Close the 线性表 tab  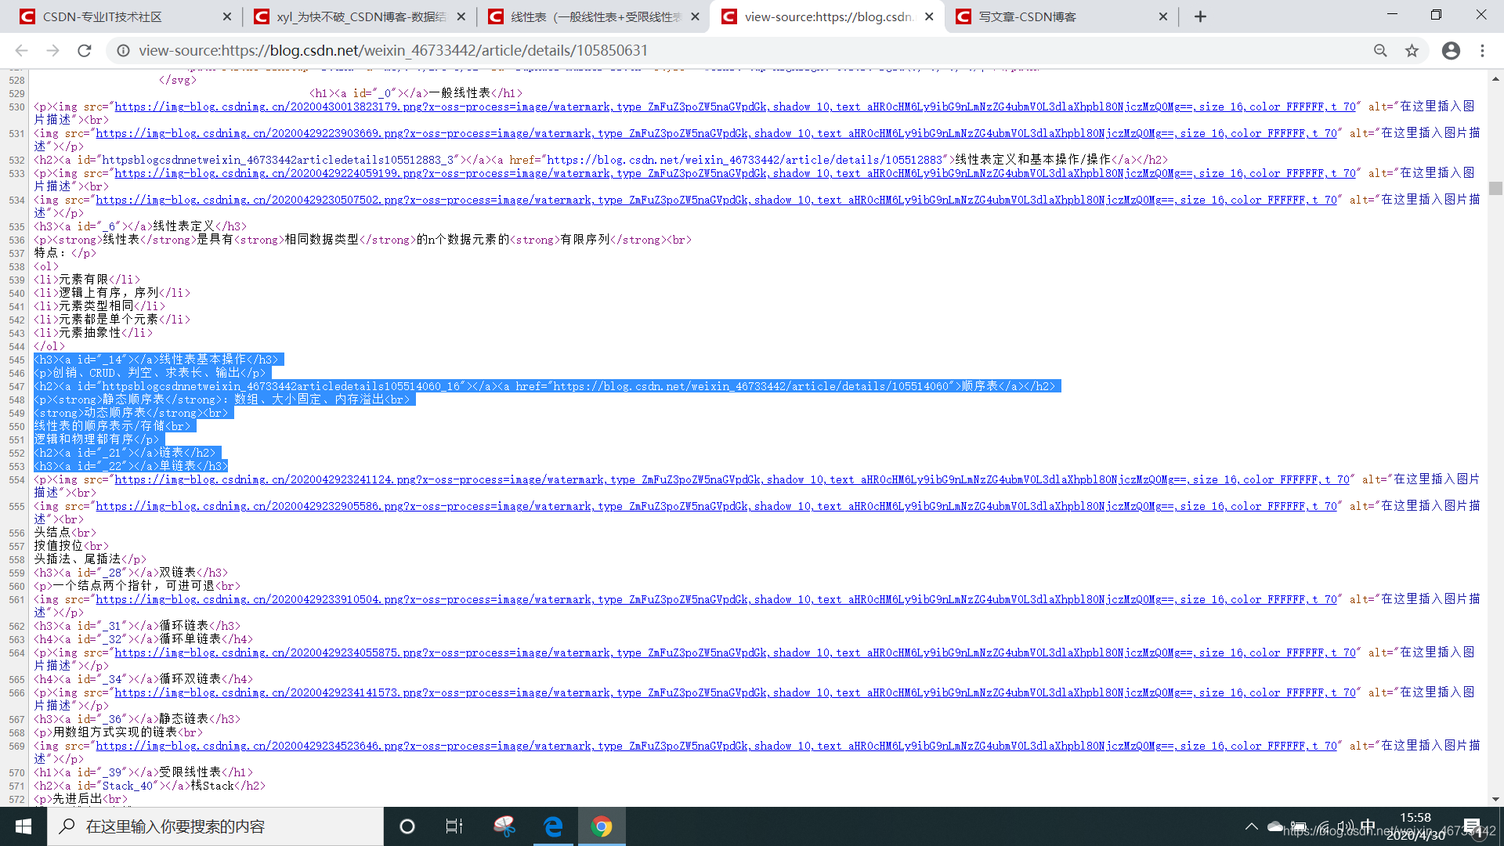[695, 16]
